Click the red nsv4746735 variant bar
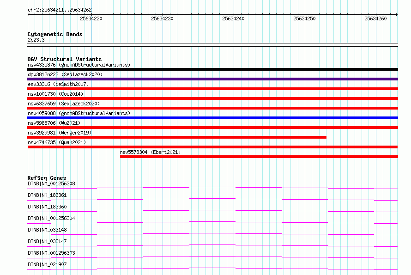This screenshot has height=275, width=411. [x=212, y=147]
